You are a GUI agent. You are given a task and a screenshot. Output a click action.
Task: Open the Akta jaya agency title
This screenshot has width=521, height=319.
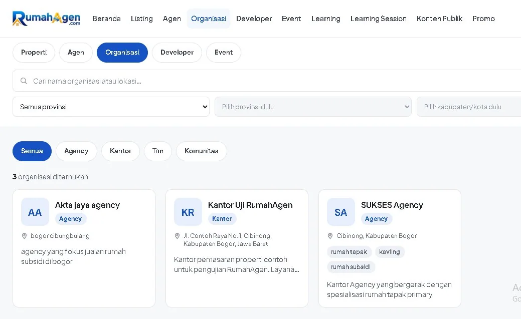[x=87, y=205]
